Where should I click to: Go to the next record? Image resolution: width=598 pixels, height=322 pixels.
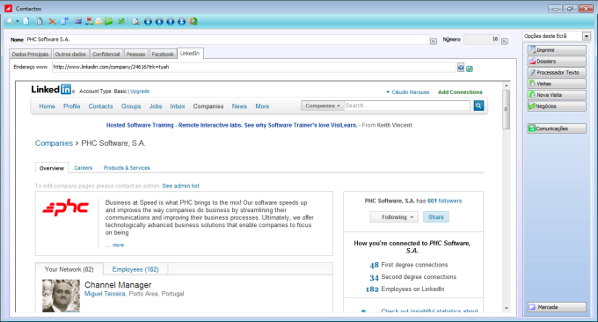click(171, 22)
